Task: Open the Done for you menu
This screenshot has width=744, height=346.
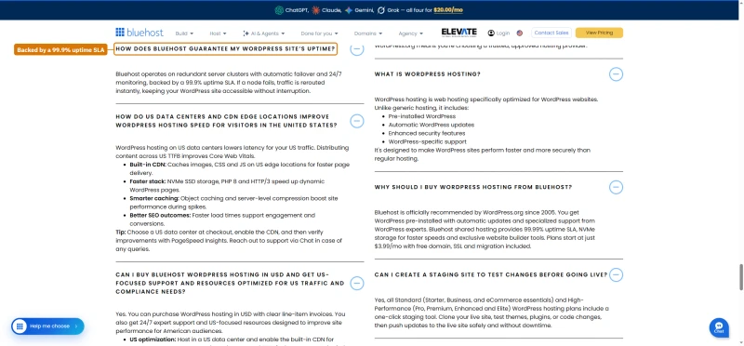Action: click(x=319, y=33)
